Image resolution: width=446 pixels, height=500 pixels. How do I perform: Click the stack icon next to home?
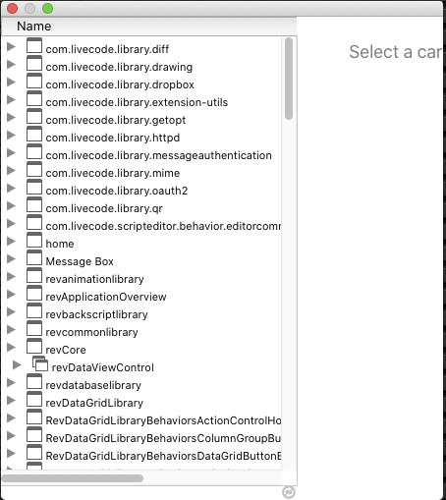[x=34, y=240]
